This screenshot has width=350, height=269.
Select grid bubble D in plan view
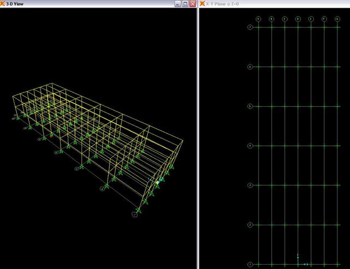click(x=298, y=19)
